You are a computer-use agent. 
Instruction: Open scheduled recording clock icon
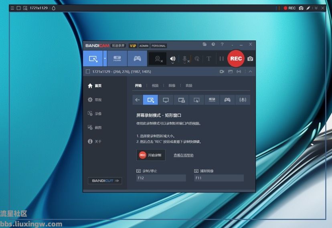(213, 44)
